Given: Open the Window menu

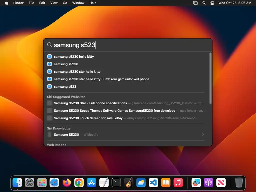Looking at the screenshot, I should (78, 3).
